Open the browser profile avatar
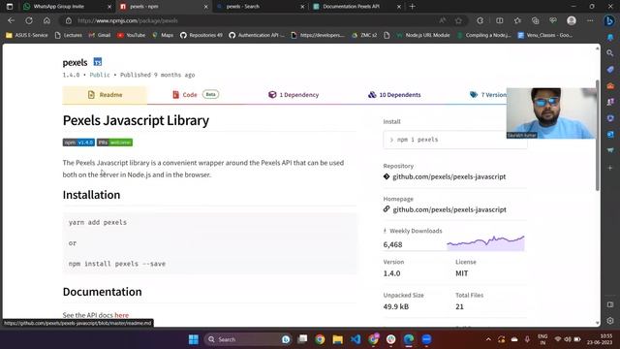This screenshot has height=349, width=620. click(x=571, y=20)
